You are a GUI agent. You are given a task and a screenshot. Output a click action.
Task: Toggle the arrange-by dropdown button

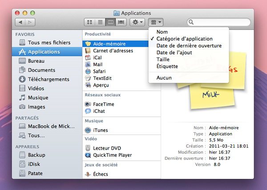point(156,22)
